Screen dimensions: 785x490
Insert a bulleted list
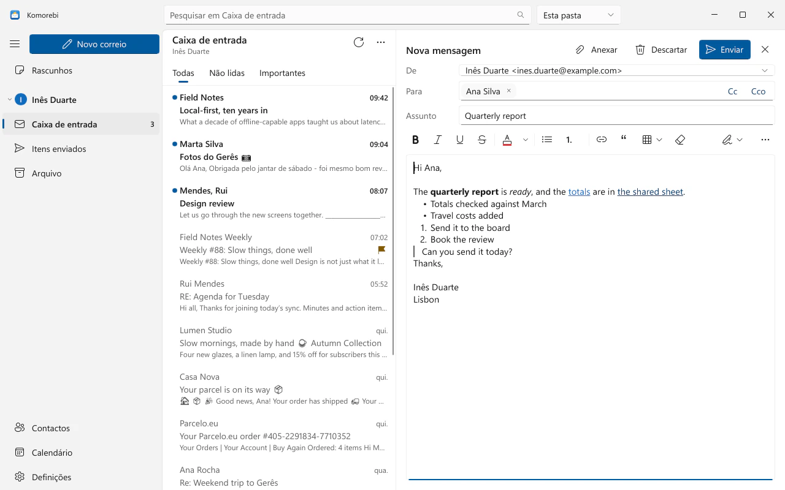(x=547, y=140)
